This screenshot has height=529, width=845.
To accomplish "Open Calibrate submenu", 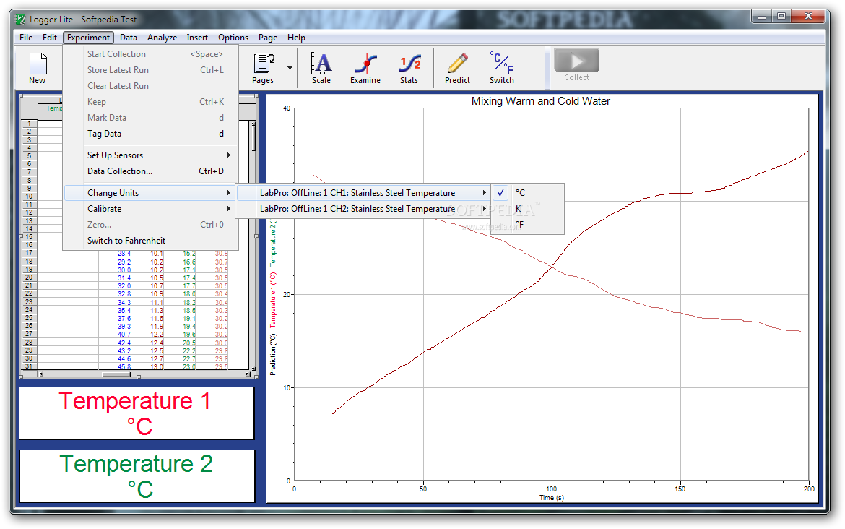I will (x=150, y=209).
